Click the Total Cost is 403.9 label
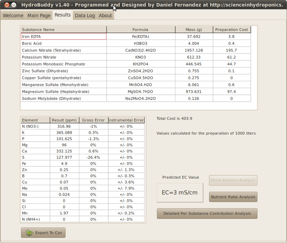 [x=174, y=119]
